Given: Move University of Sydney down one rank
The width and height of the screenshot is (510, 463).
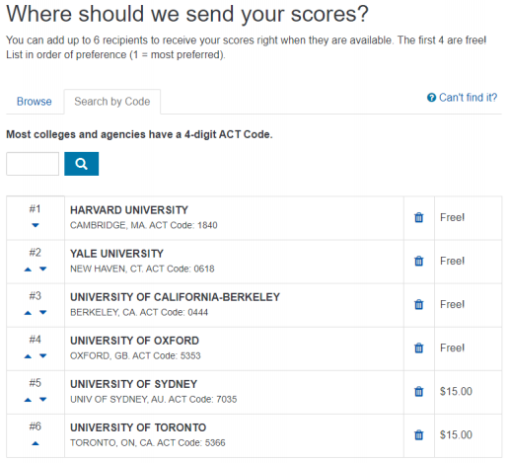Looking at the screenshot, I should 43,399.
